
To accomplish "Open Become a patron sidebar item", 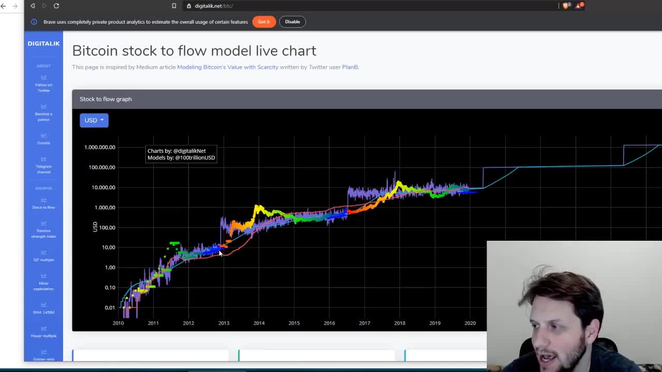I will point(43,113).
